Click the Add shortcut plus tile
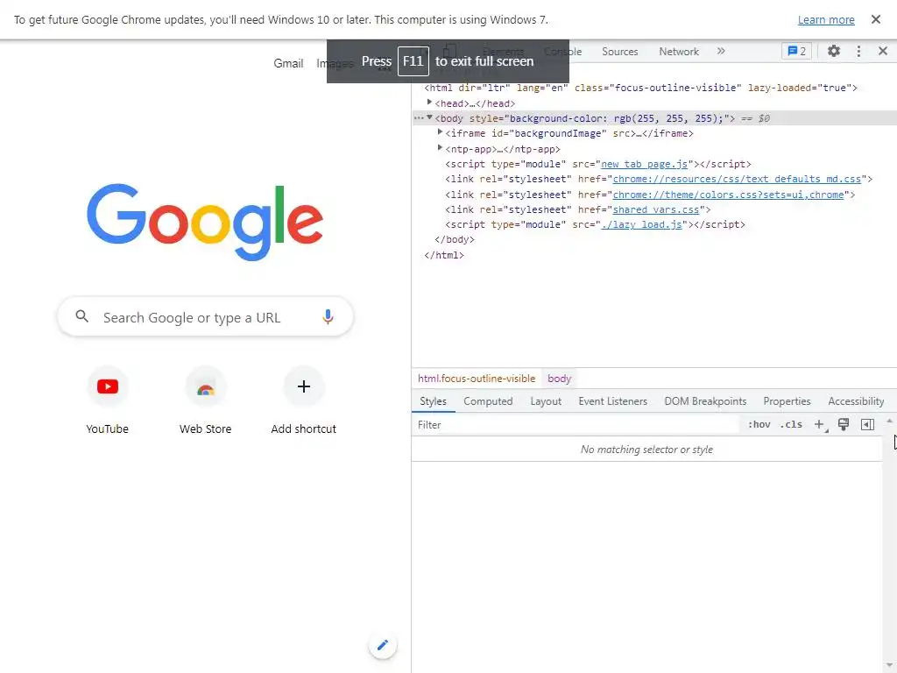This screenshot has height=673, width=897. (x=304, y=400)
